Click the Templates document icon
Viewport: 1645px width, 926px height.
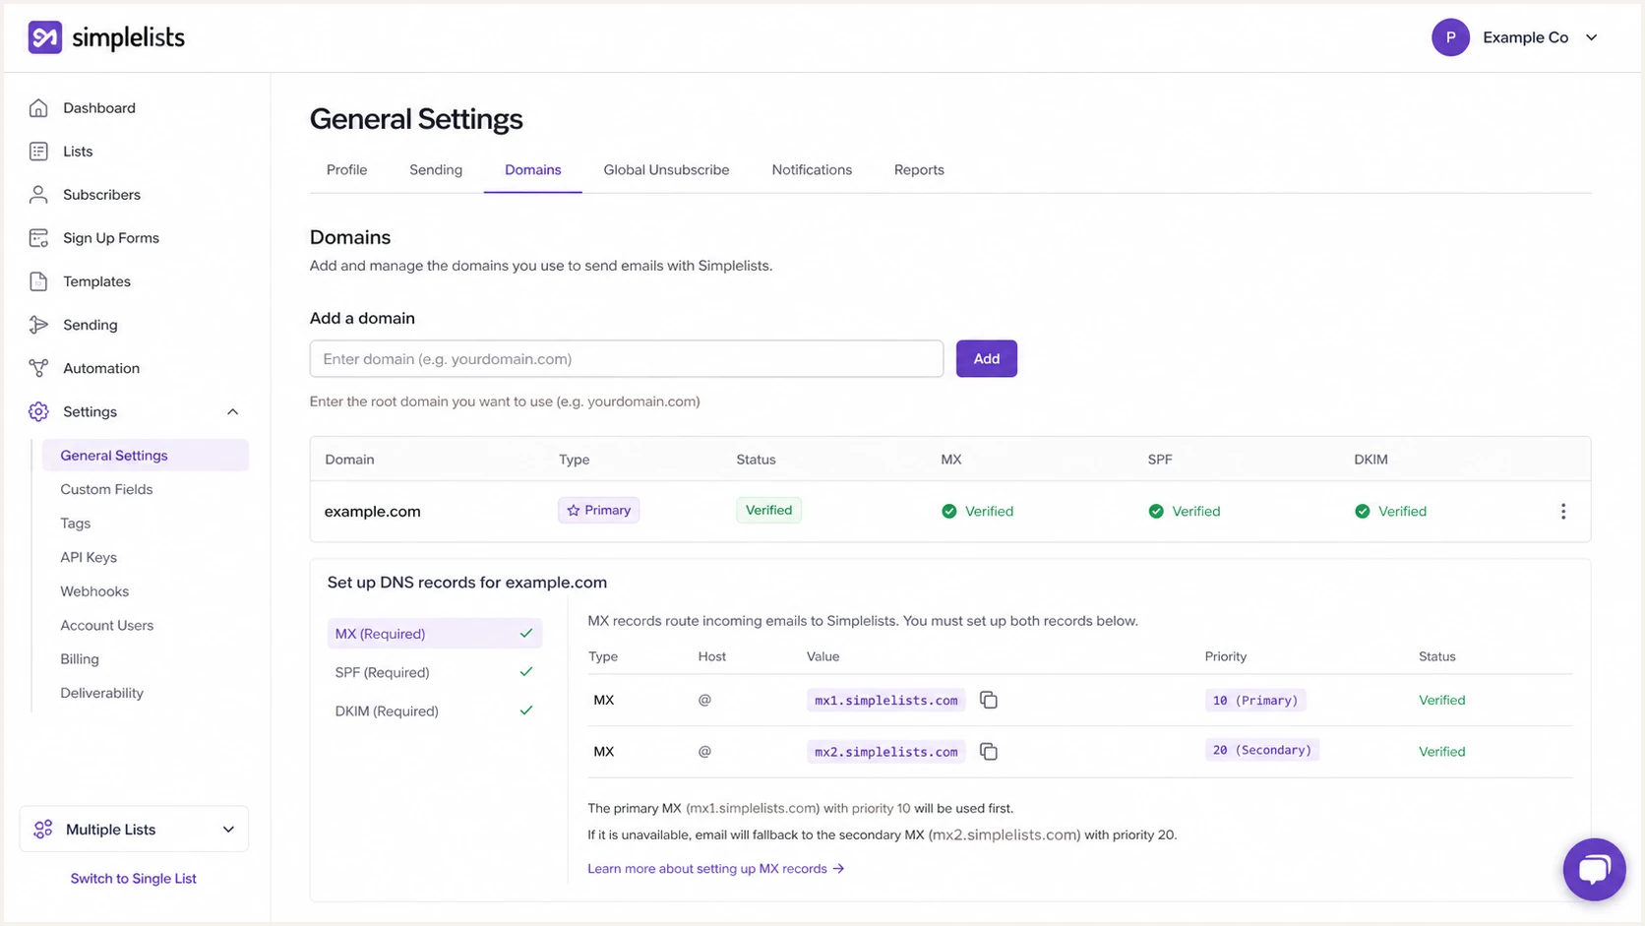point(38,281)
